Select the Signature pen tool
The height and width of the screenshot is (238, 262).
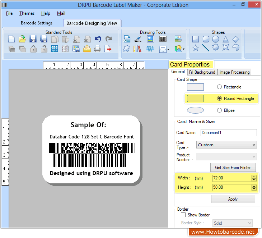[138, 39]
